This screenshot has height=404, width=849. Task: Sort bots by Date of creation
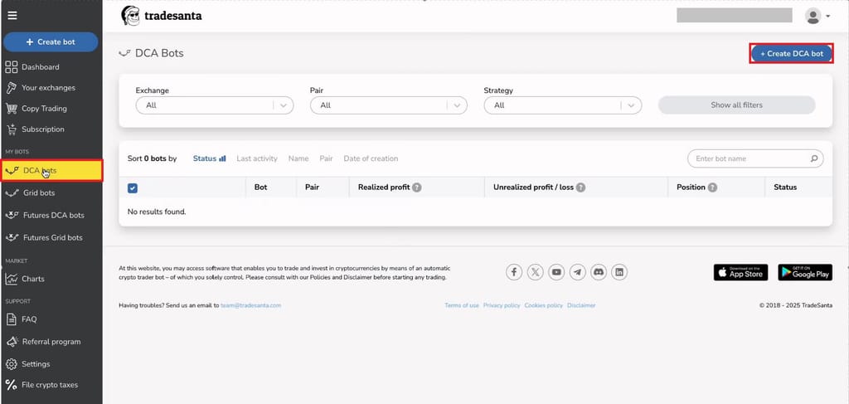tap(371, 158)
